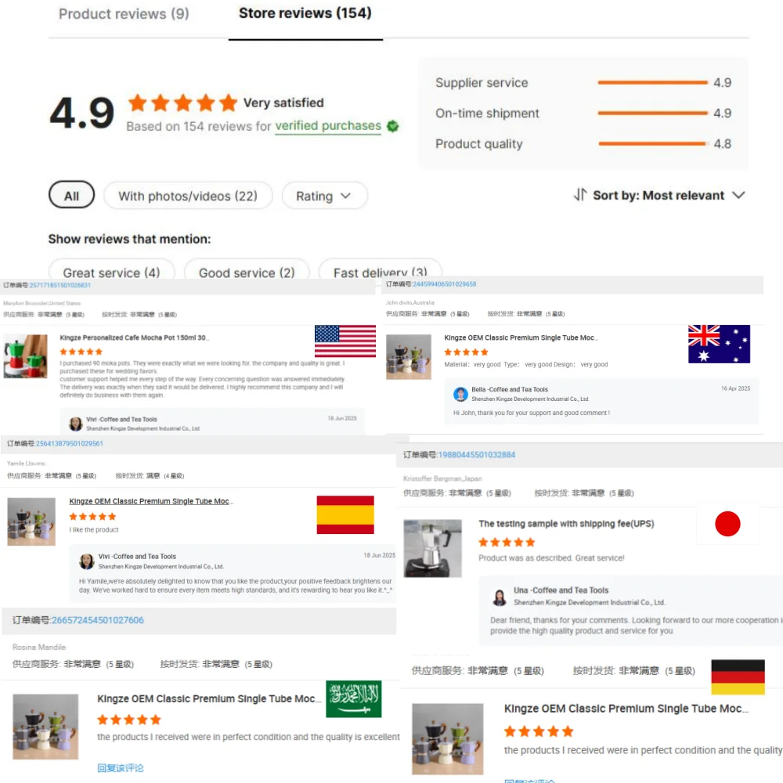Open the verified purchases link
783x783 pixels.
click(x=328, y=126)
